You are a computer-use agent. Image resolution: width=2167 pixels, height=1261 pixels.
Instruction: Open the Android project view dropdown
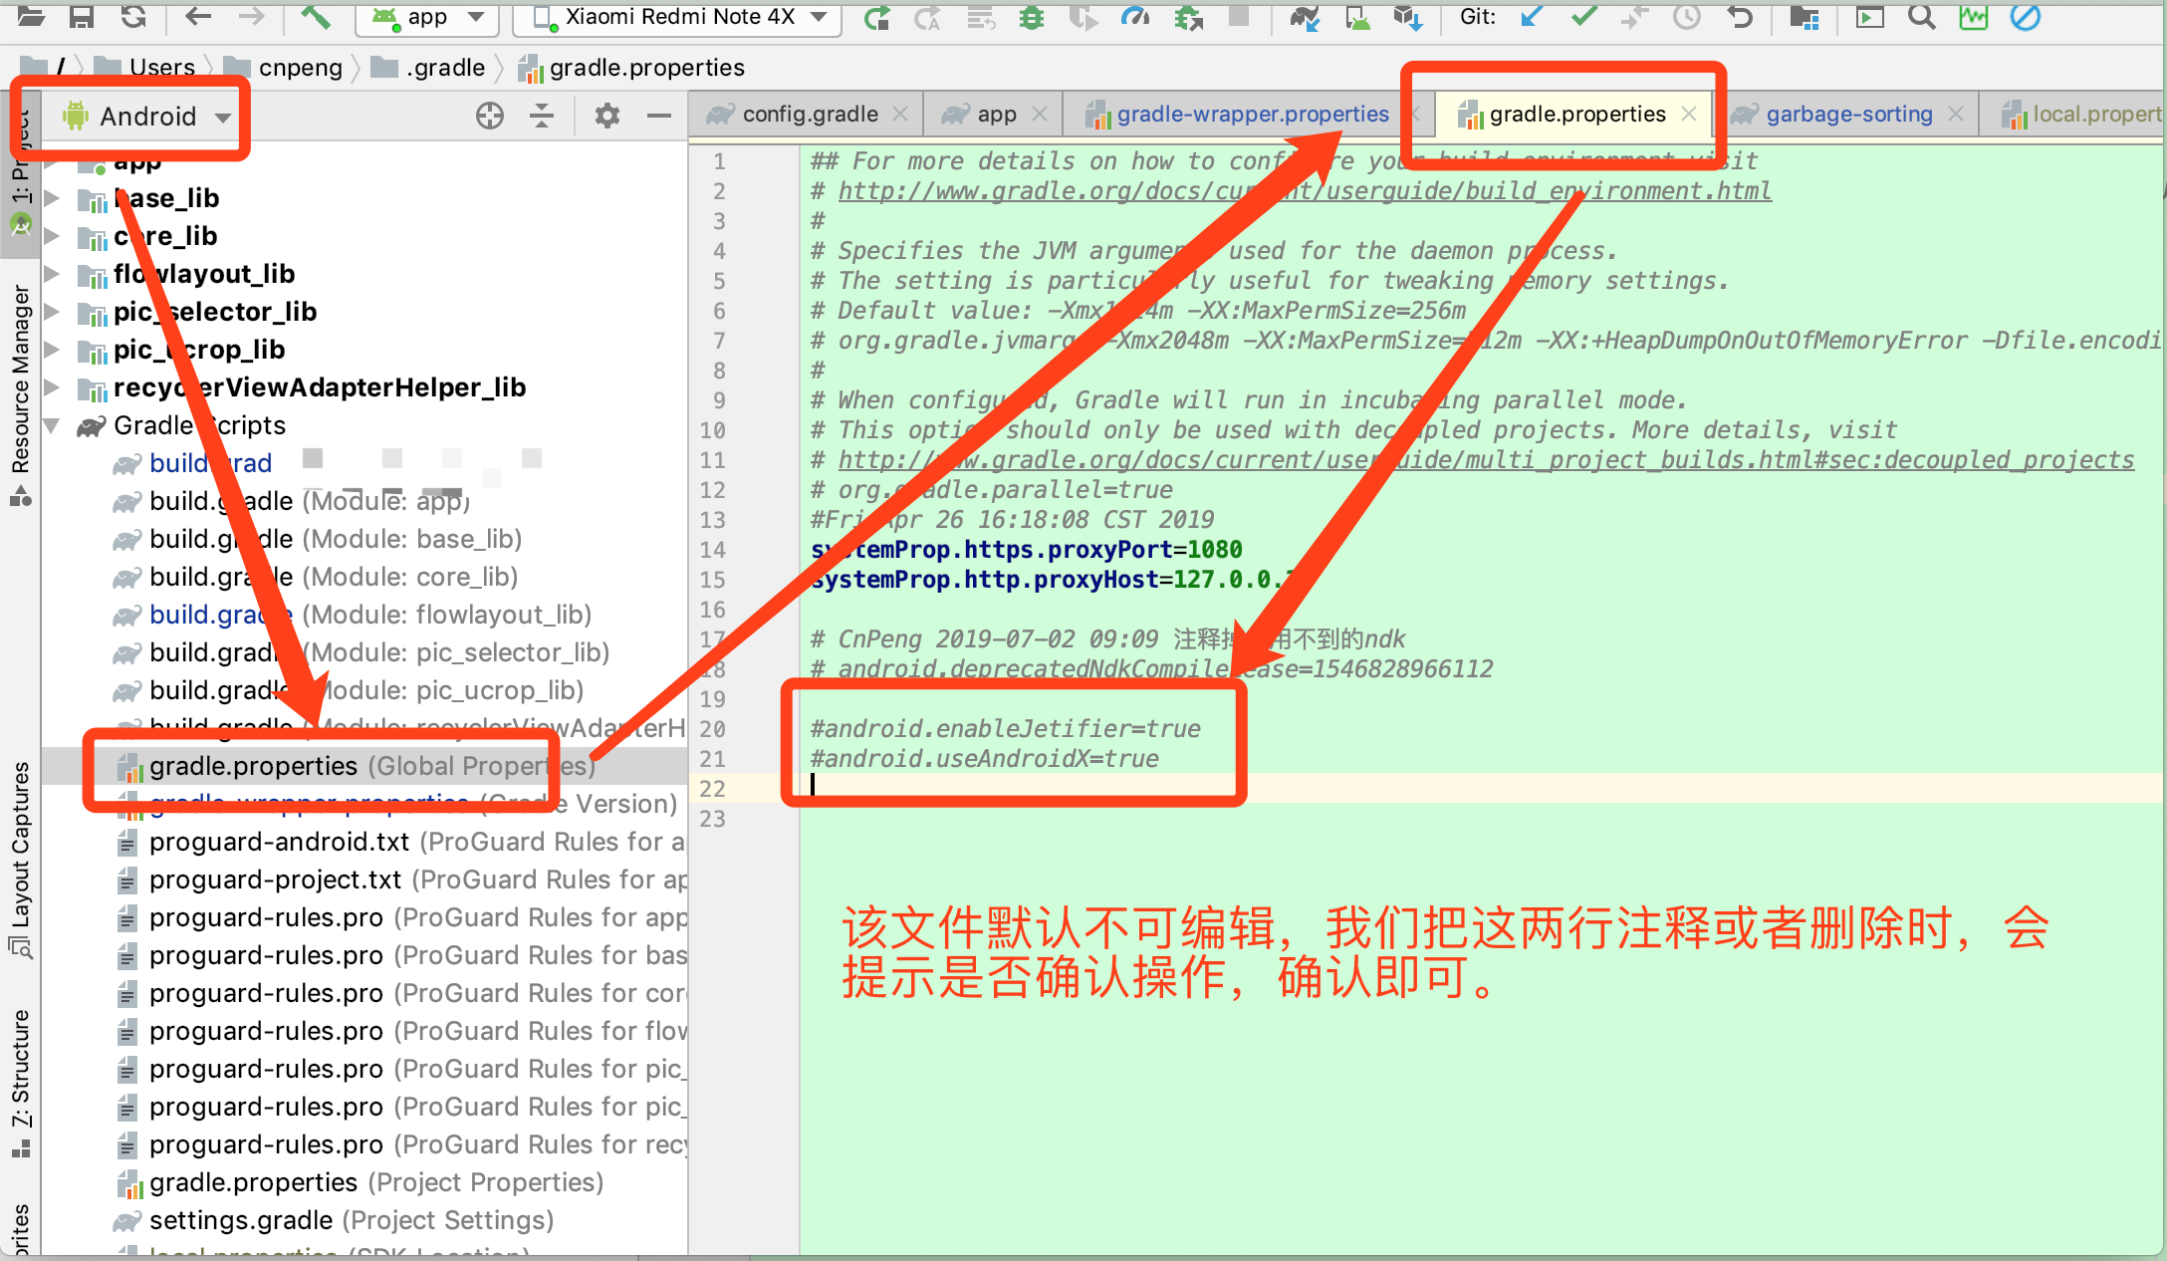147,117
